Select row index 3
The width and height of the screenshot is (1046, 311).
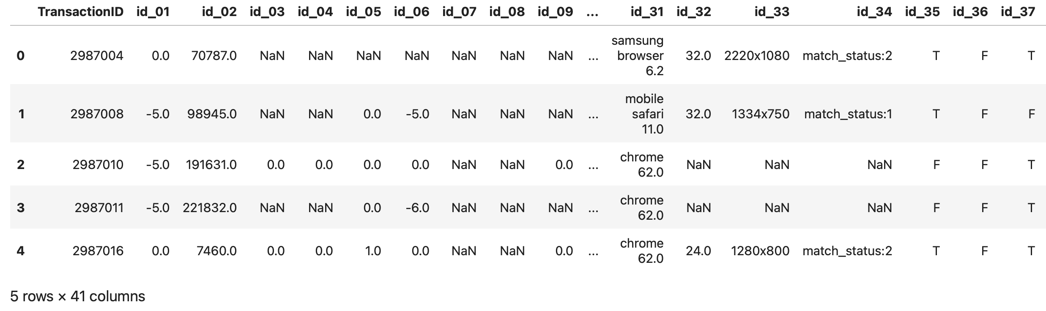tap(20, 207)
